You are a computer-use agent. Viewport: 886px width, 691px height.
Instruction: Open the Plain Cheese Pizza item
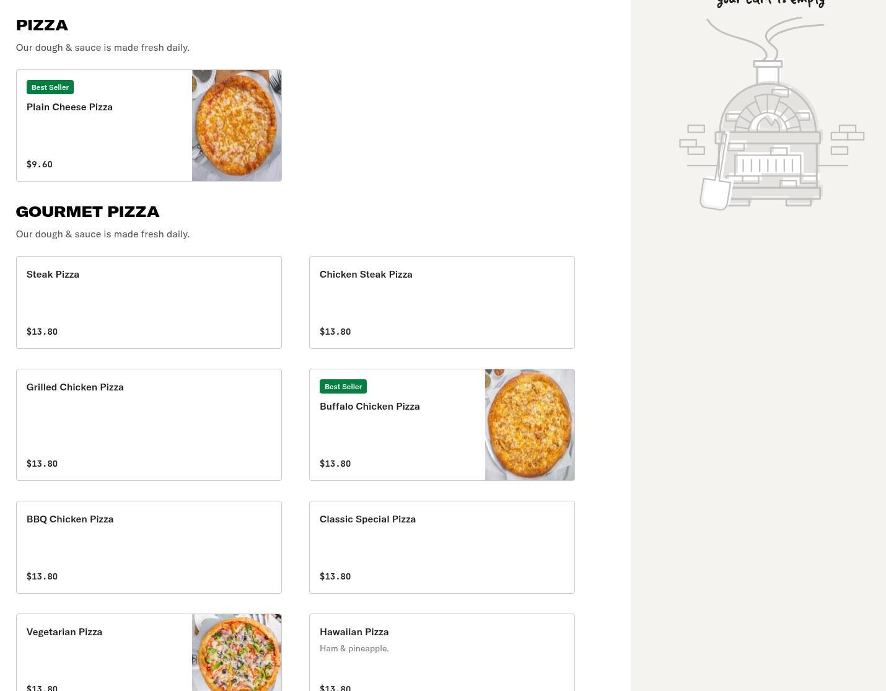(x=69, y=107)
